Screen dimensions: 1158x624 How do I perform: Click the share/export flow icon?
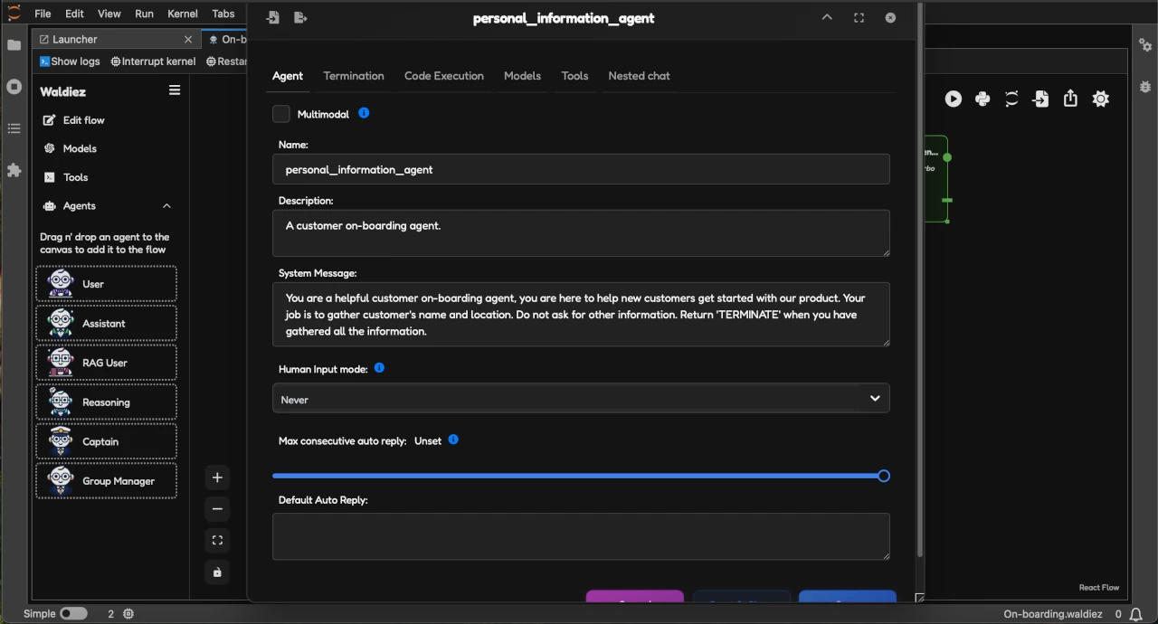(x=1070, y=99)
